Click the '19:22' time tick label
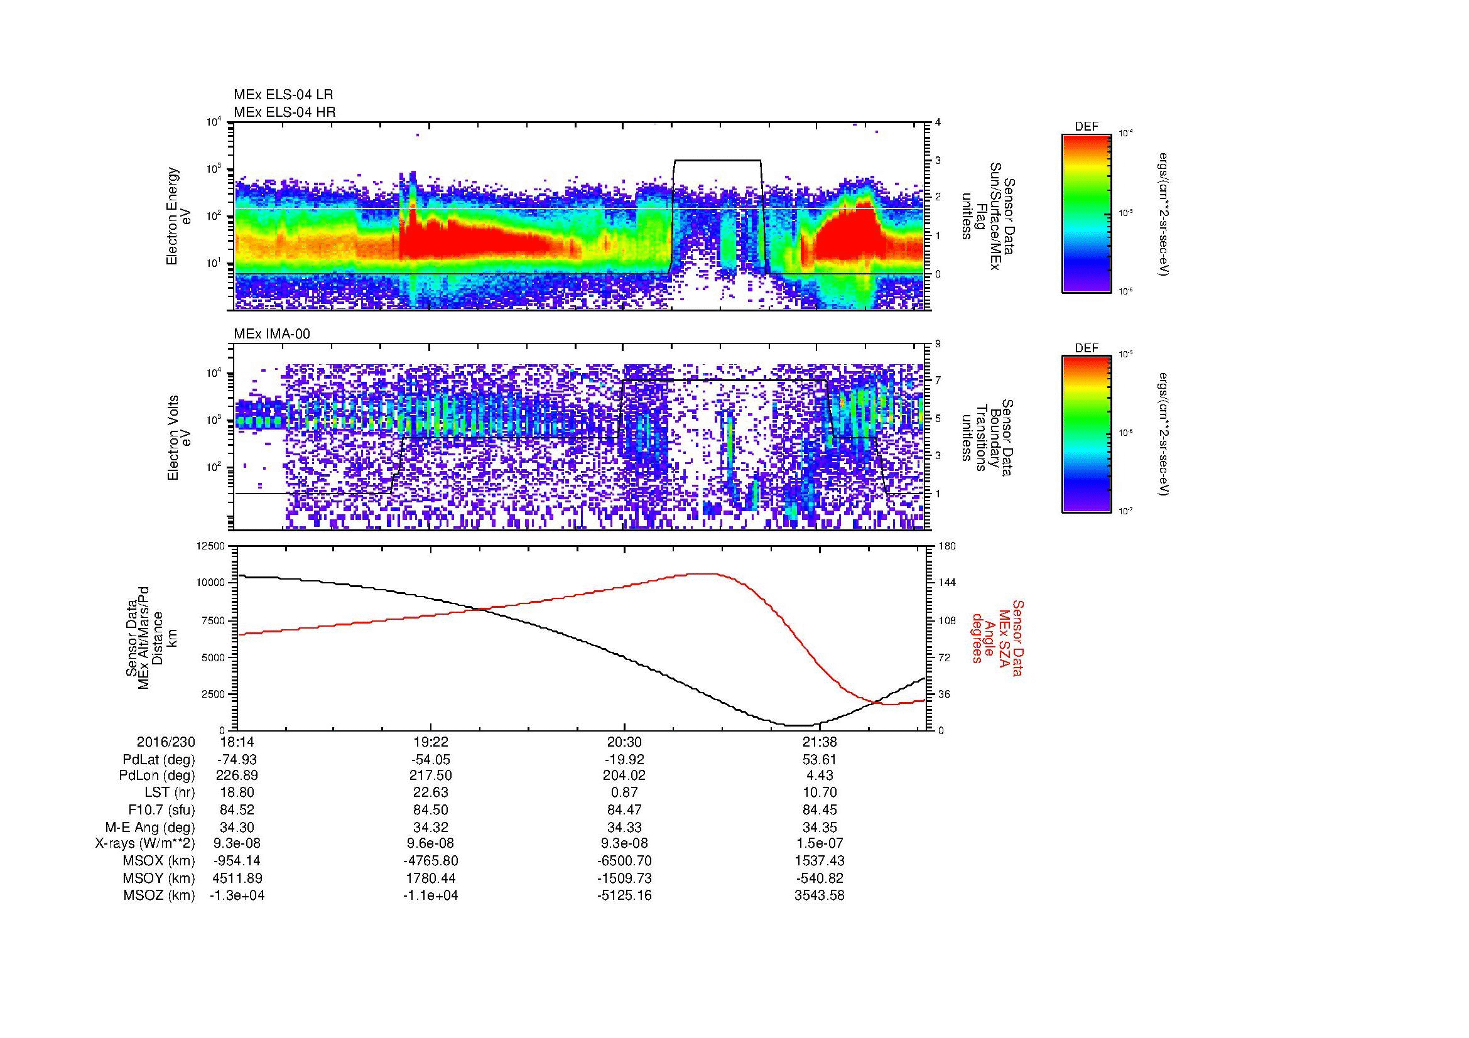The image size is (1469, 1038). [431, 742]
